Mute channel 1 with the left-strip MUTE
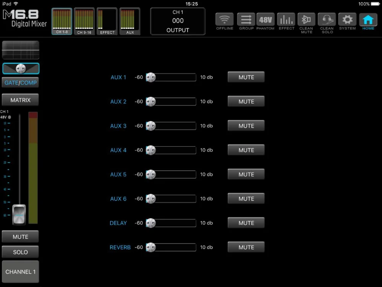This screenshot has height=287, width=382. 21,236
